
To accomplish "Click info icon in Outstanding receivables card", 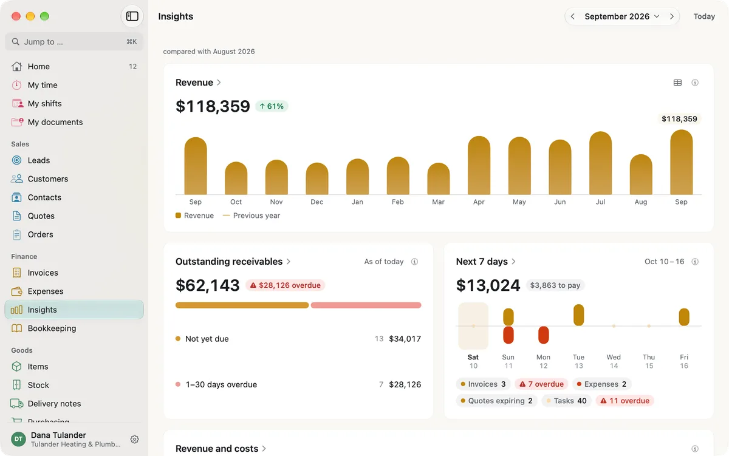I will click(x=414, y=262).
